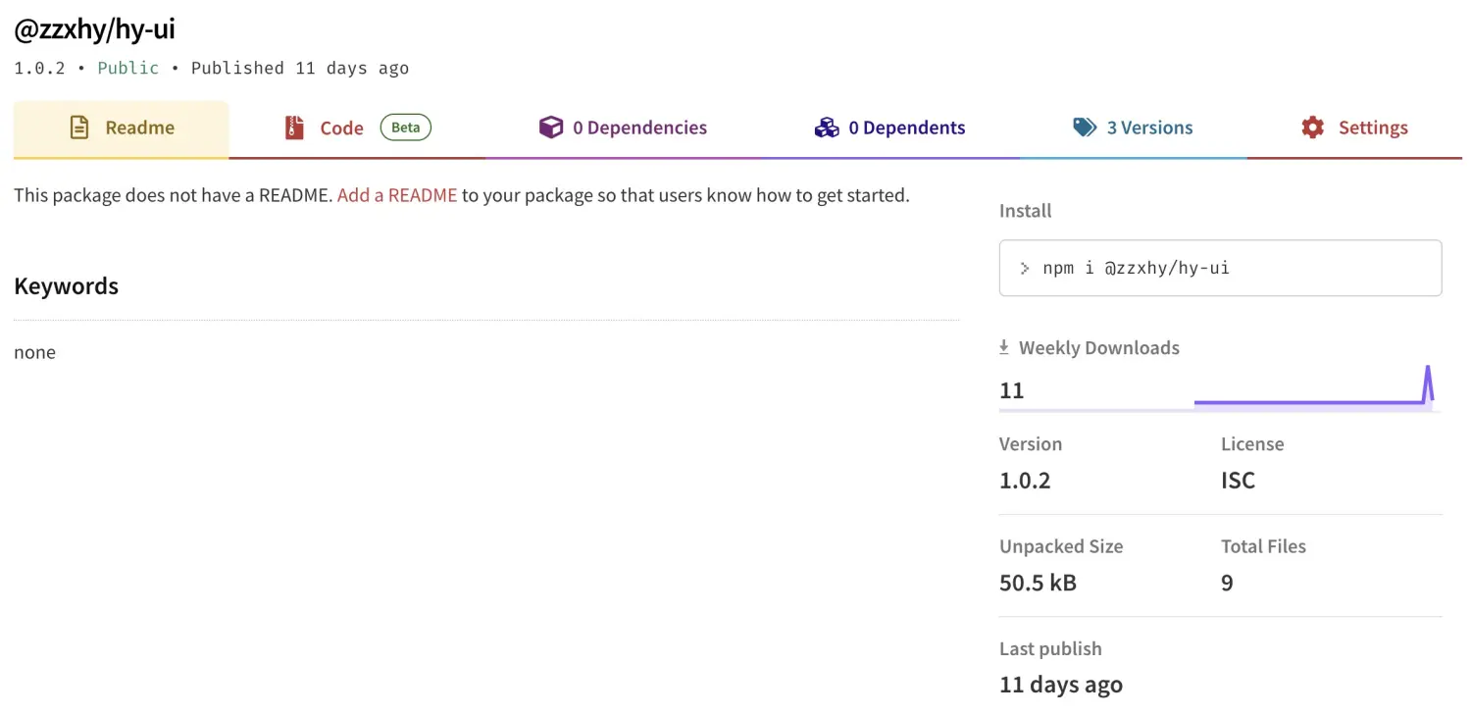Screen dimensions: 1471x716
Task: Click the Dependencies cube icon
Action: click(x=551, y=128)
